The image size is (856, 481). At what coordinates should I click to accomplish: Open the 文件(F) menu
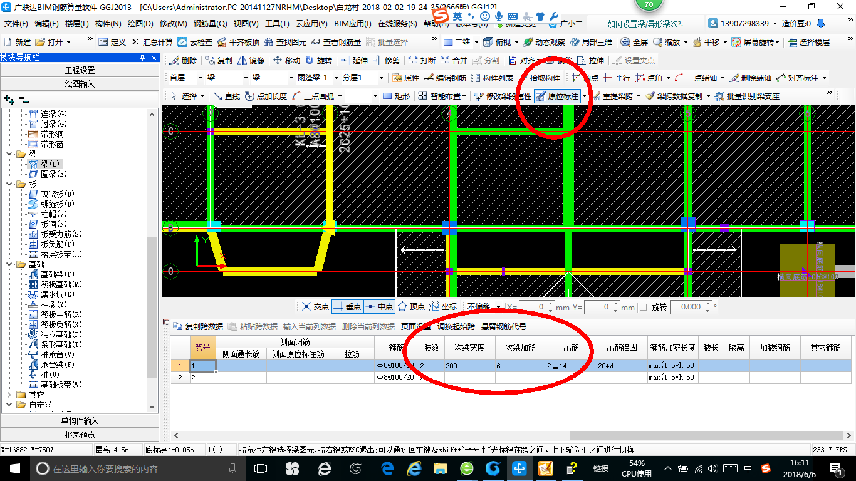(16, 24)
